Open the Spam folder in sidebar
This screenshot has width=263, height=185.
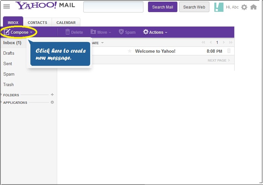click(9, 74)
